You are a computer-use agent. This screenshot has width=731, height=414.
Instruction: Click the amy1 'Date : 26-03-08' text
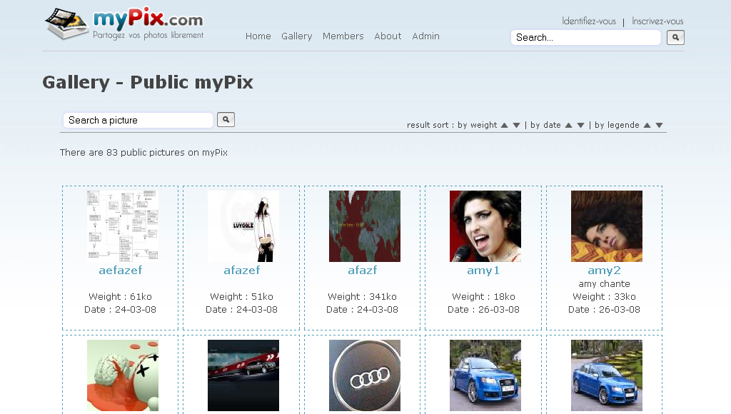pos(483,310)
